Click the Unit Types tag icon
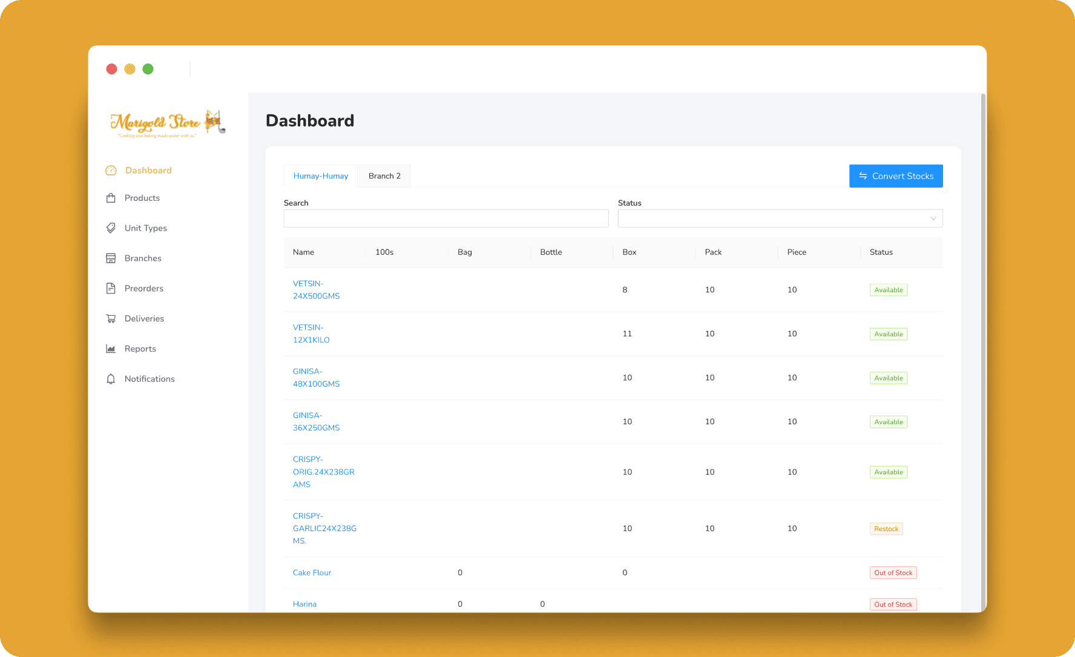This screenshot has height=657, width=1075. coord(111,228)
